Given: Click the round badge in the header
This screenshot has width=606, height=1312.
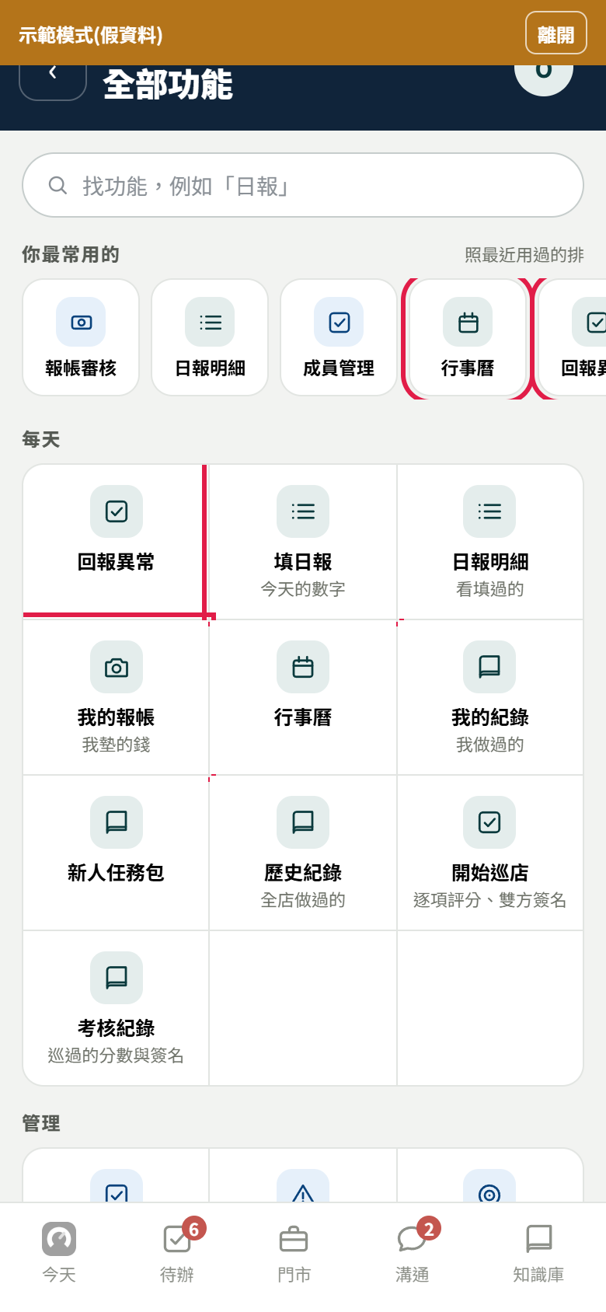Looking at the screenshot, I should click(544, 80).
